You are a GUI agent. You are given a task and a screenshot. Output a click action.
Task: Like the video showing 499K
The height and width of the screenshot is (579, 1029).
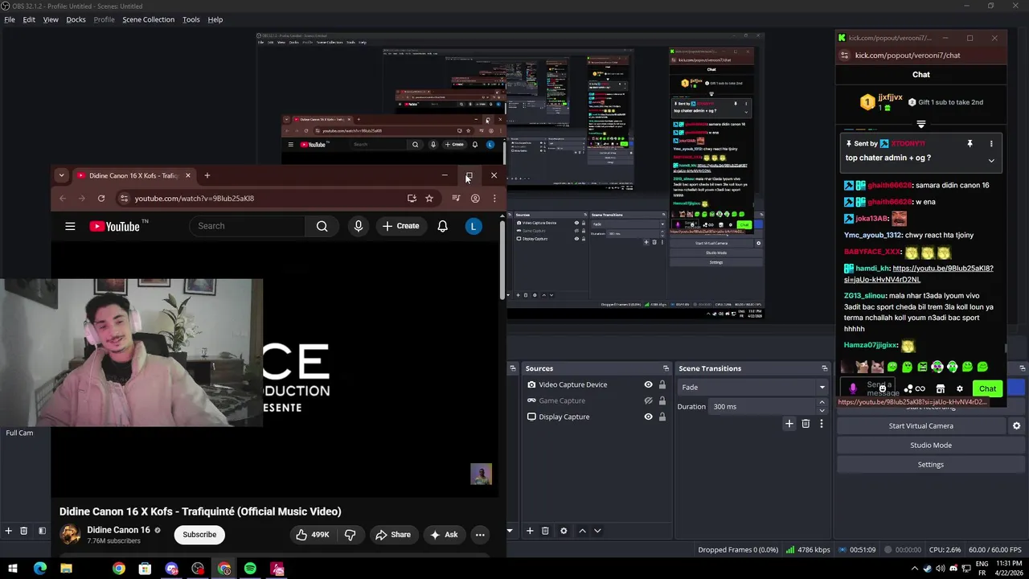pos(312,535)
